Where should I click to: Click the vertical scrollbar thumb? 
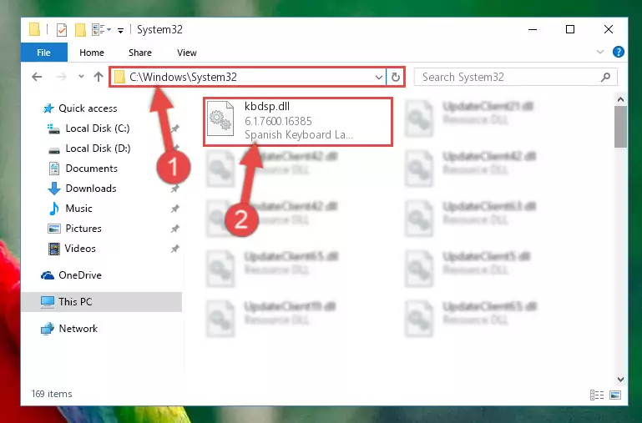[x=620, y=127]
